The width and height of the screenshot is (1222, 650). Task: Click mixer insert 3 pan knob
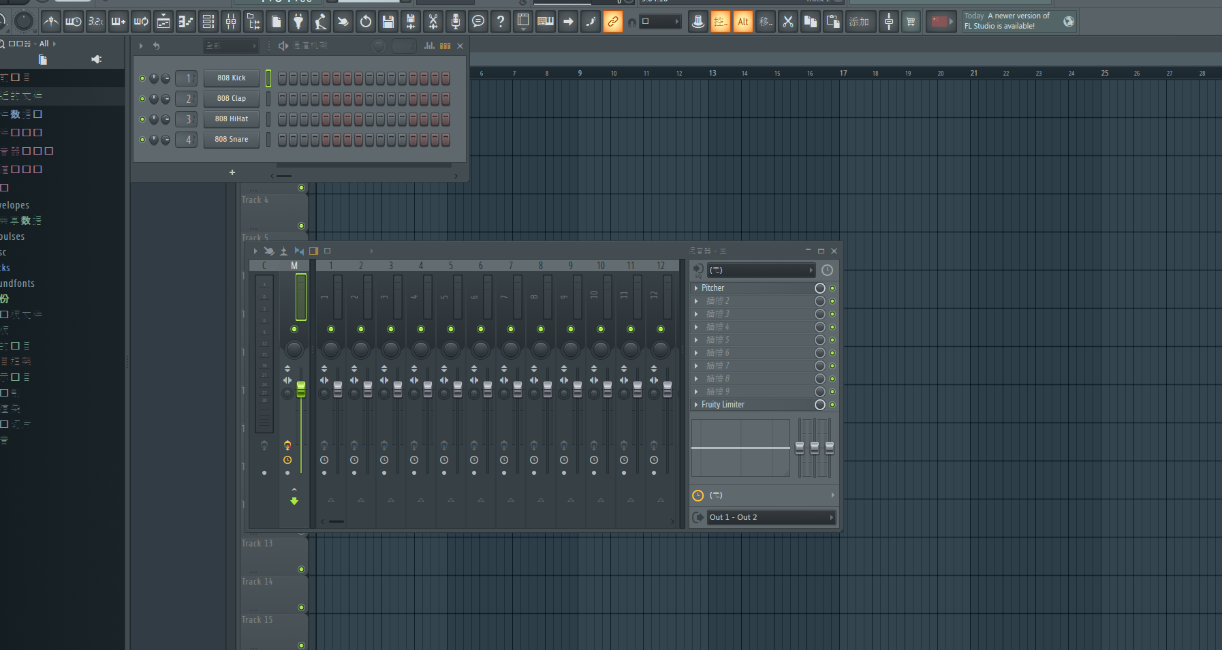(391, 350)
